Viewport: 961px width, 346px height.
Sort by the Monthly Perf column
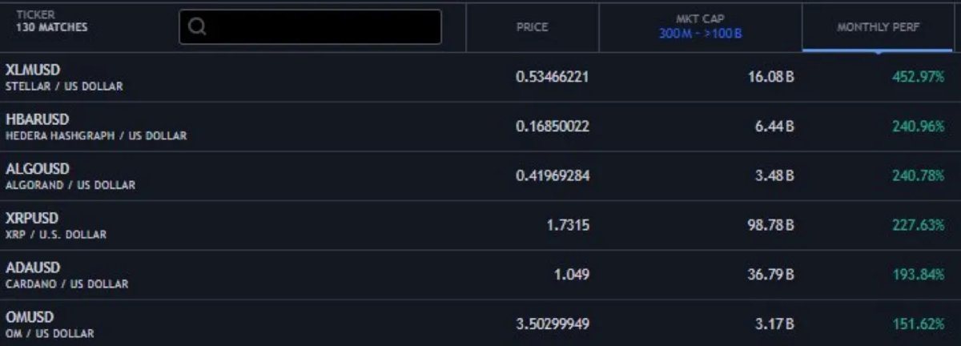(879, 27)
